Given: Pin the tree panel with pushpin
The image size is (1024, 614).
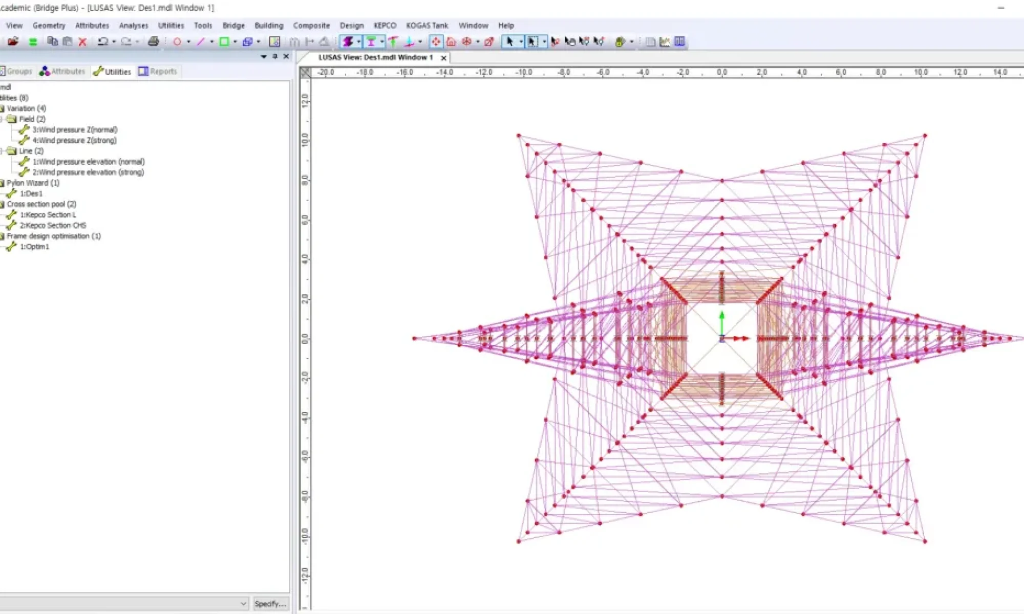Looking at the screenshot, I should (275, 56).
